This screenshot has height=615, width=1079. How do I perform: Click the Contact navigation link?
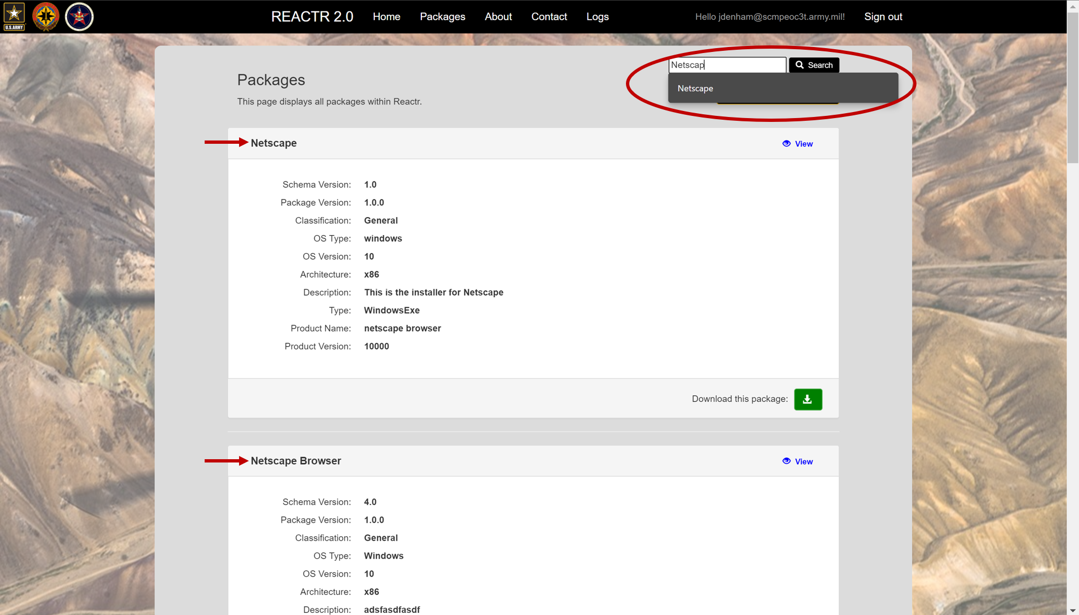click(x=550, y=16)
